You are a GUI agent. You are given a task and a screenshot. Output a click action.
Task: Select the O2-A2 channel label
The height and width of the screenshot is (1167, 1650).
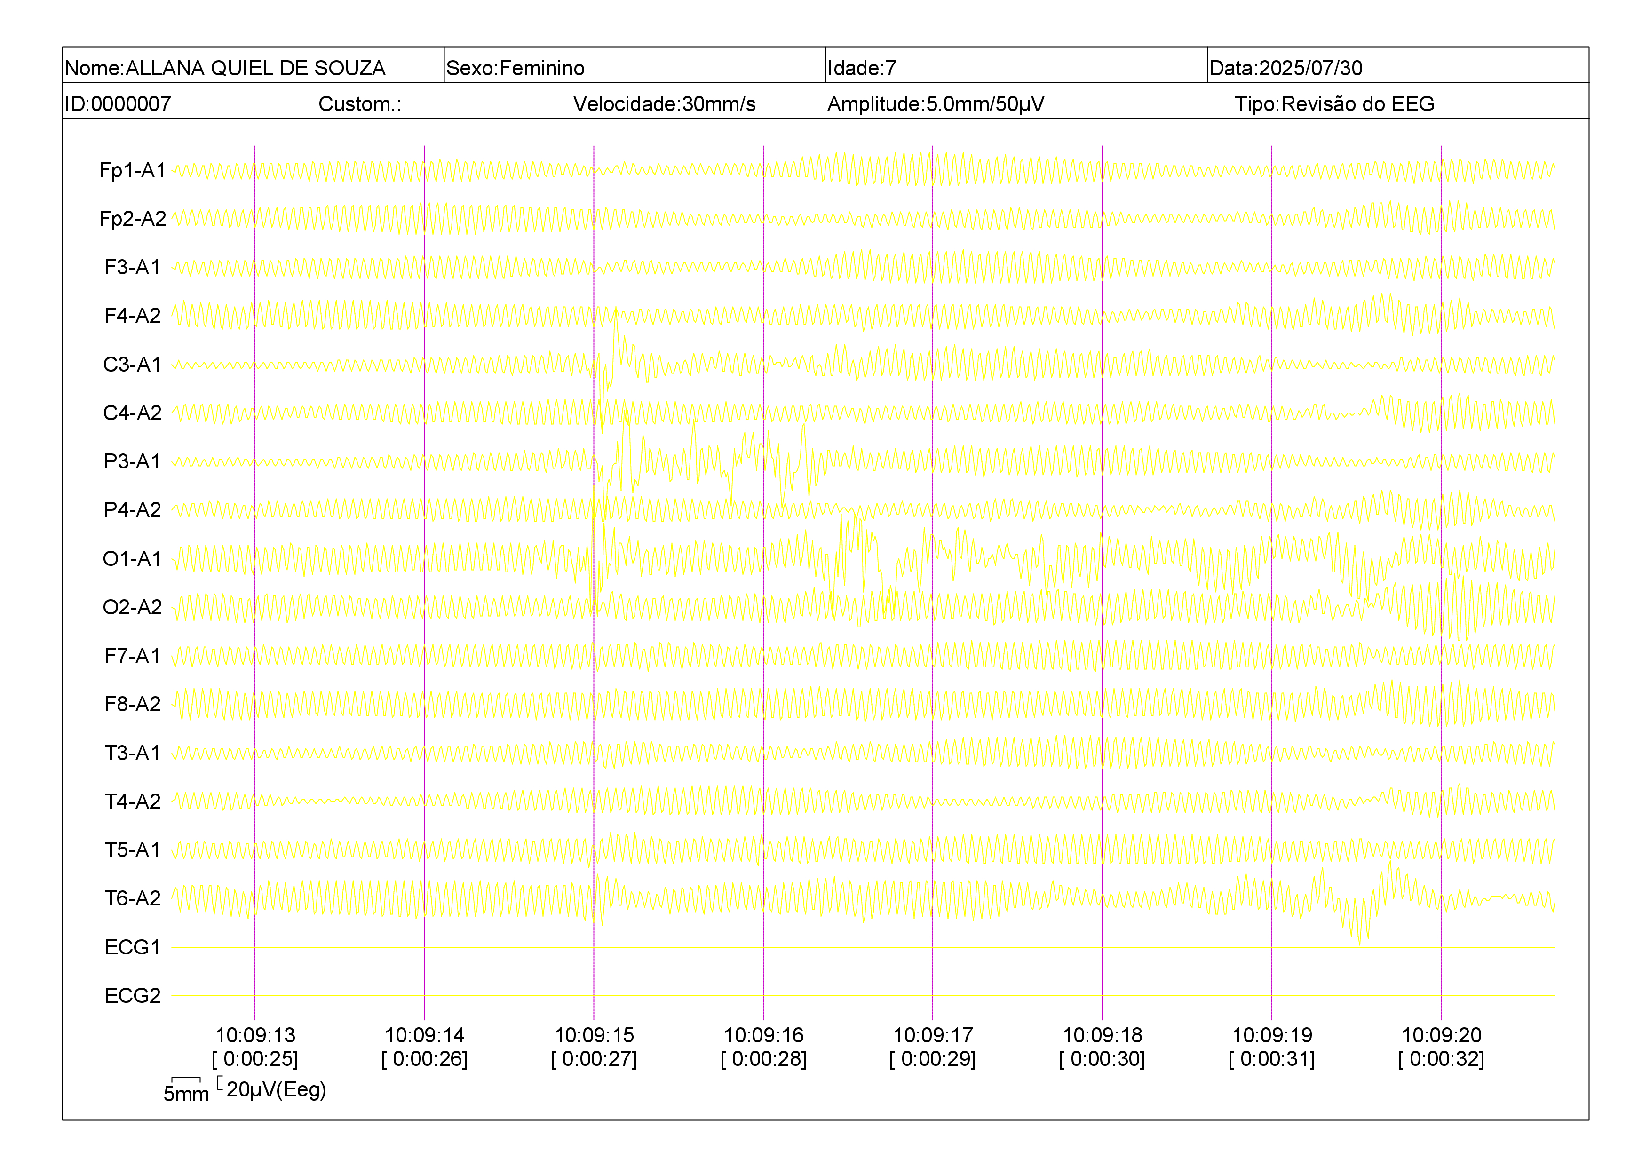point(133,607)
